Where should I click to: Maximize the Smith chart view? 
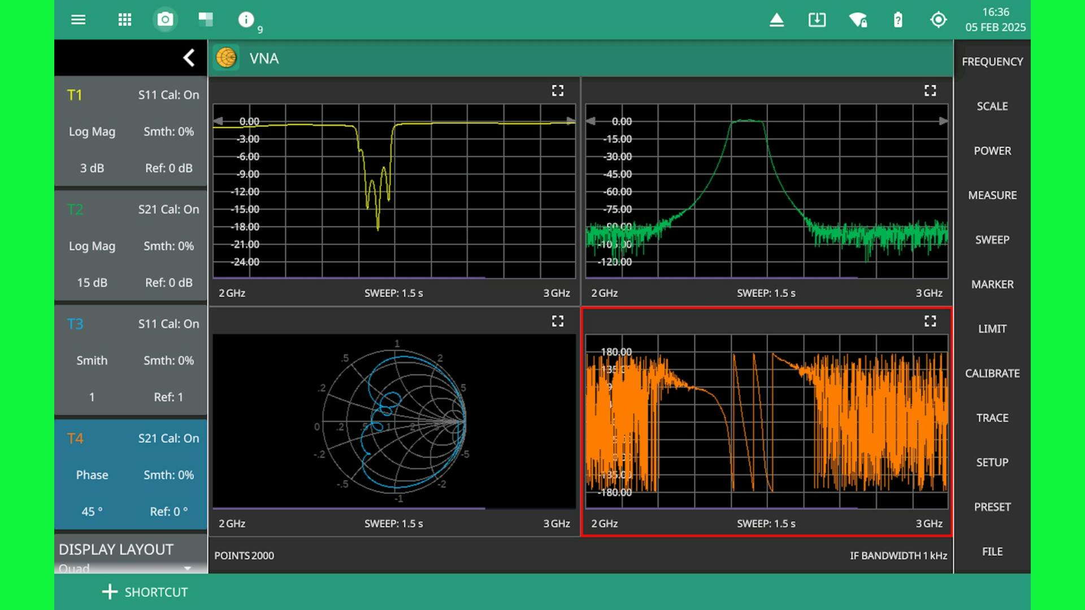click(x=557, y=321)
